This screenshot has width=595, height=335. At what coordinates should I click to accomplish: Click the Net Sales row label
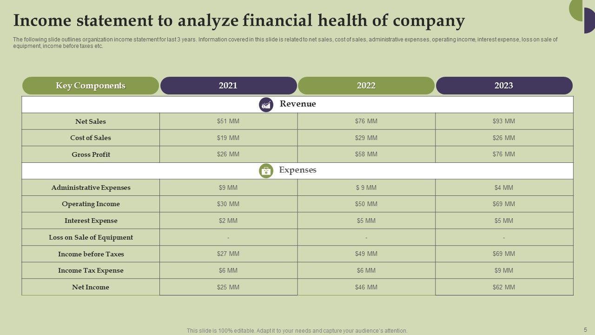[91, 121]
